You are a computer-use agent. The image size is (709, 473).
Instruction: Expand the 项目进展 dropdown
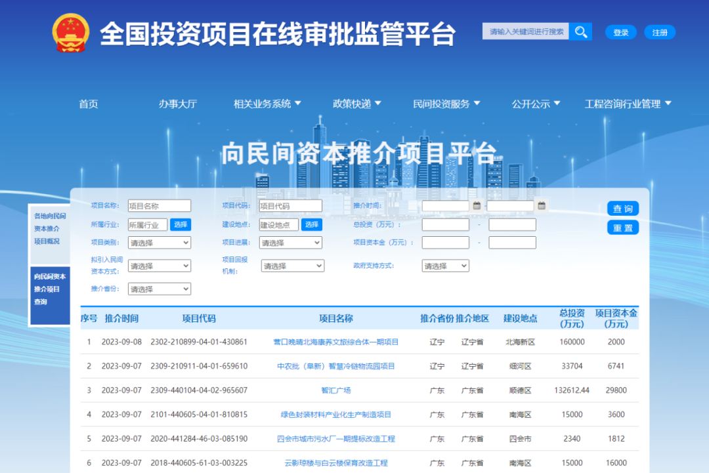point(290,243)
